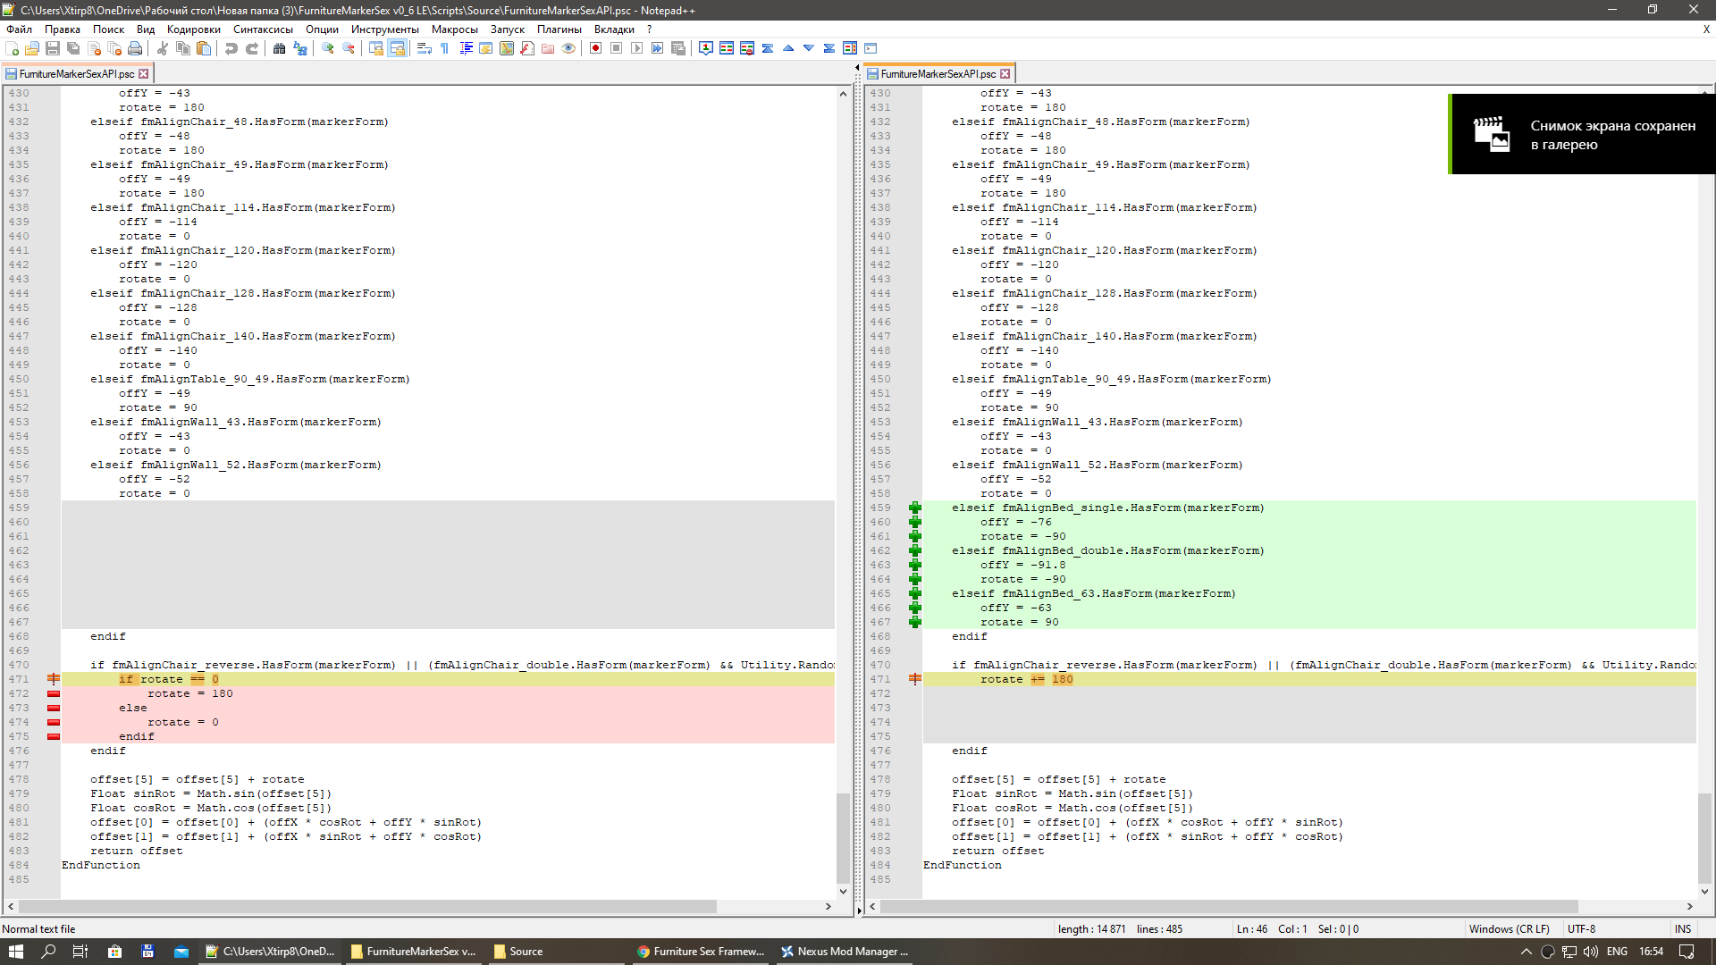Image resolution: width=1716 pixels, height=965 pixels.
Task: Open the Replace dialog toolbar icon
Action: [300, 48]
